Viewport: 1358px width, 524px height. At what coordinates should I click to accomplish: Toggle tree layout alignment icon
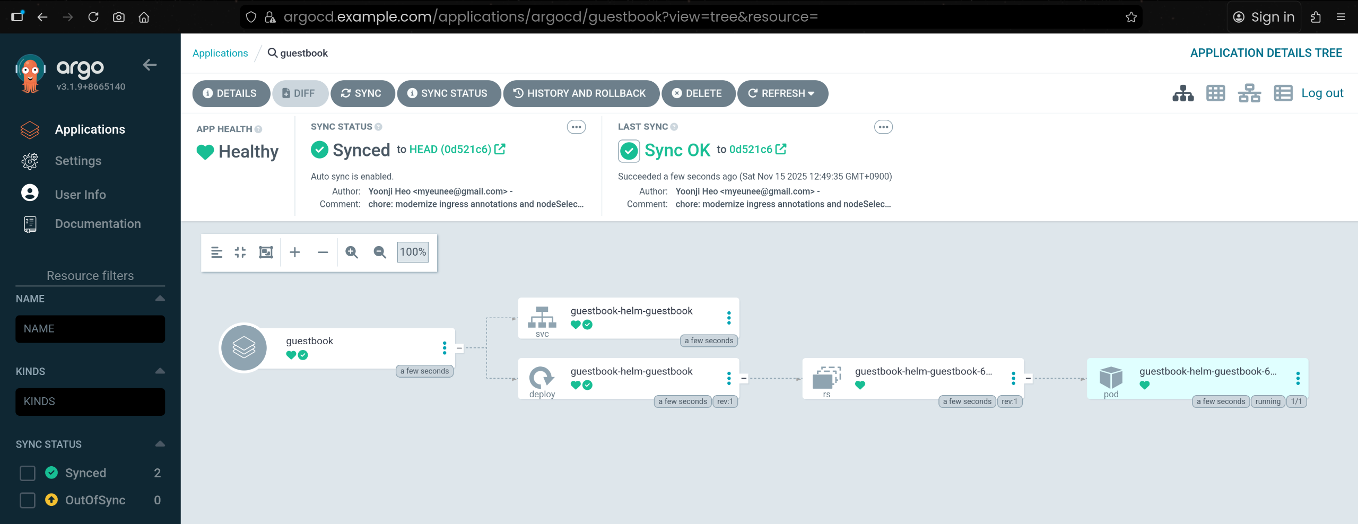216,252
